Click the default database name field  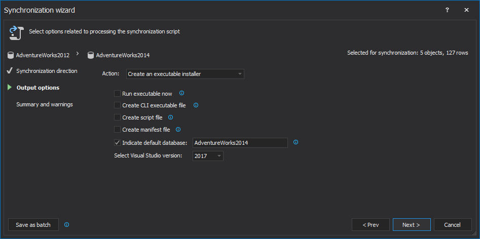click(x=240, y=143)
